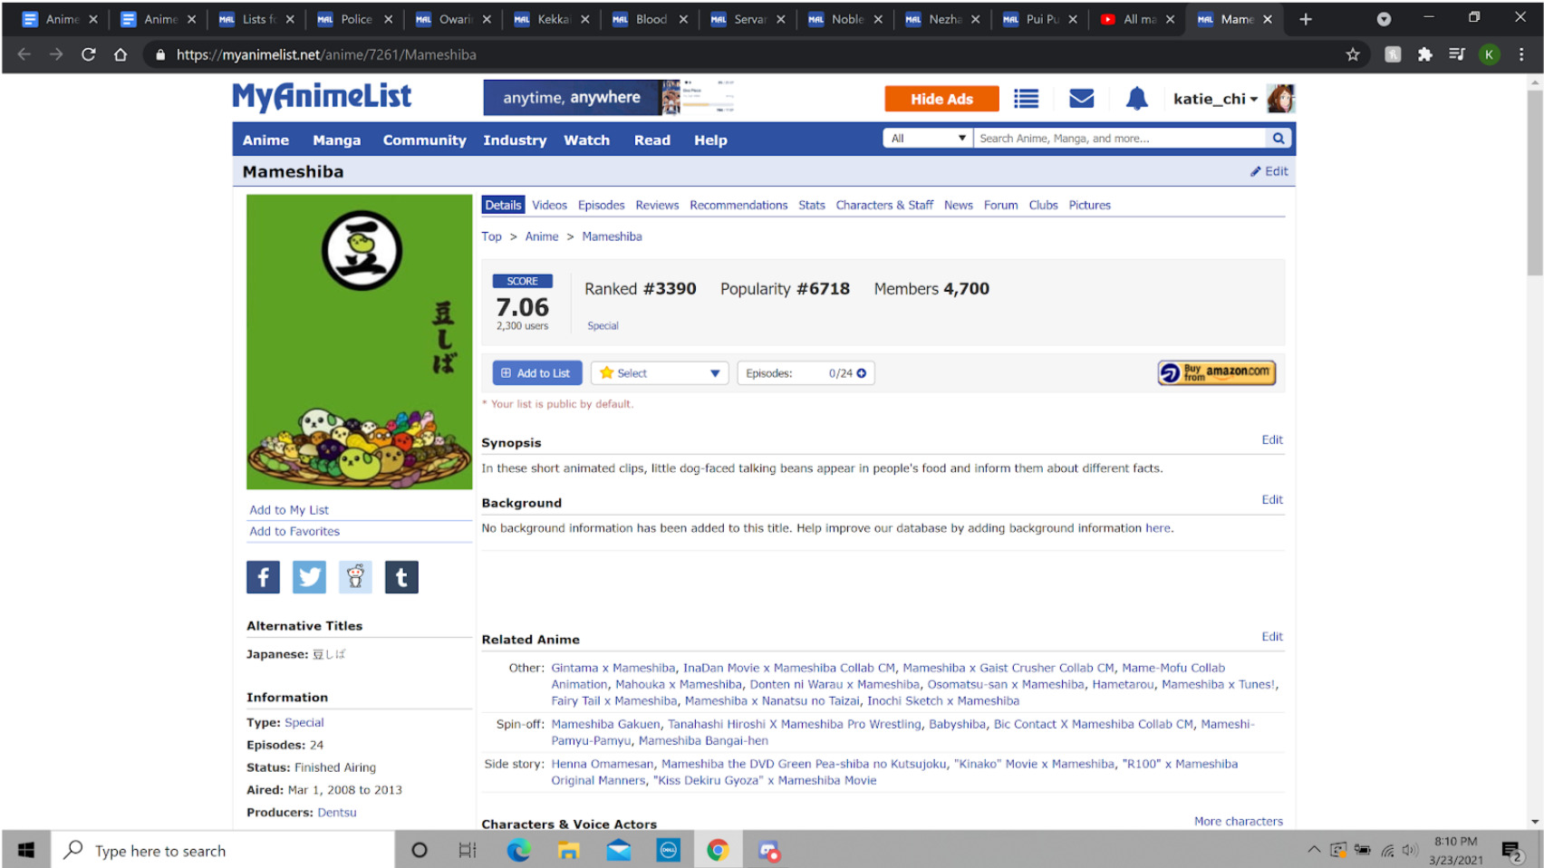Switch to the Episodes tab
Screen dimensions: 1544x868
pos(601,206)
